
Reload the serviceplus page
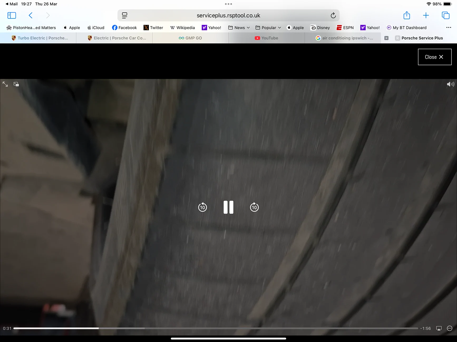pos(333,16)
